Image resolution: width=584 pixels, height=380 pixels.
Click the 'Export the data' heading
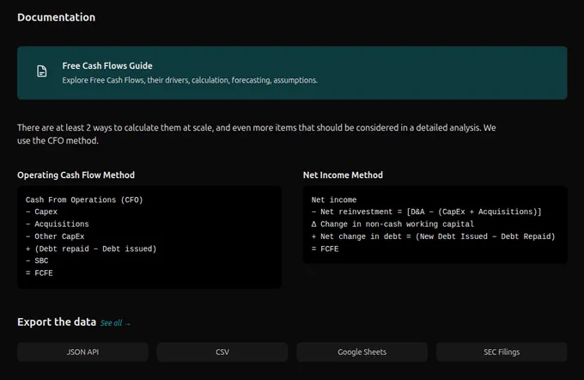click(x=57, y=322)
